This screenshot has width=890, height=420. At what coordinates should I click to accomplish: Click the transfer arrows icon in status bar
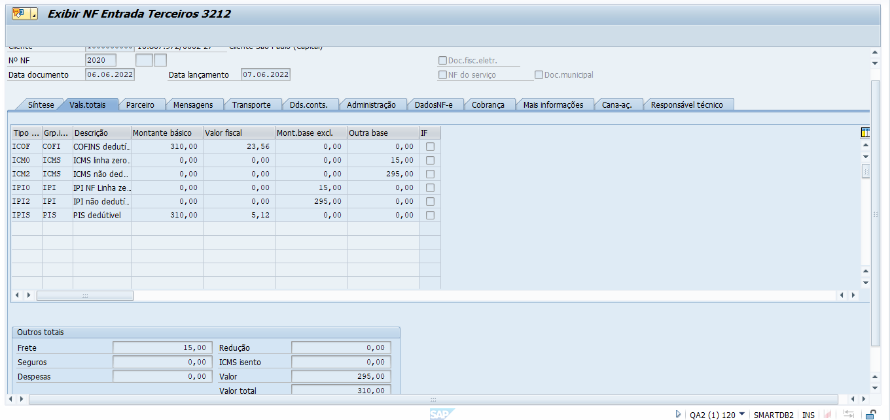pos(849,414)
